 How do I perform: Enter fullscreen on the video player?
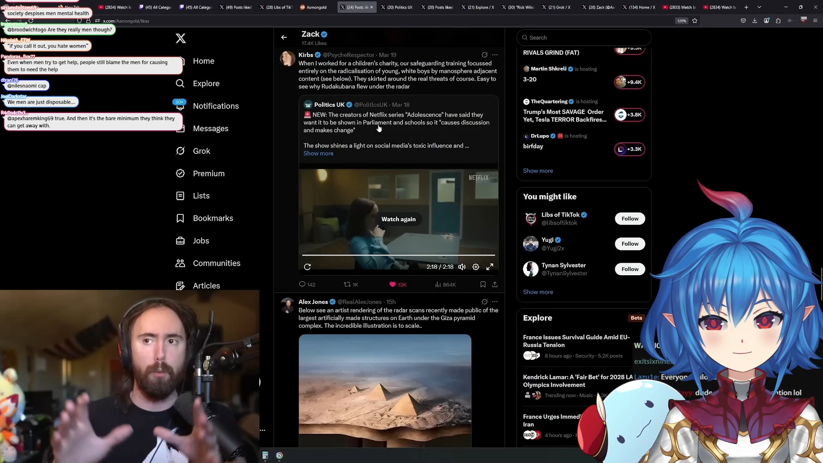pyautogui.click(x=490, y=267)
